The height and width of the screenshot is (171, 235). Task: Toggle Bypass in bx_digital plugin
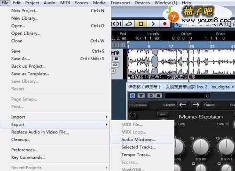pos(139,105)
